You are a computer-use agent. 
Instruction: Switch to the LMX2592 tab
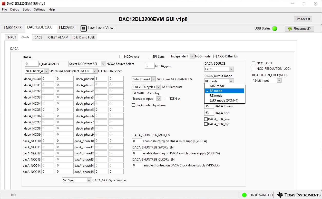67,28
